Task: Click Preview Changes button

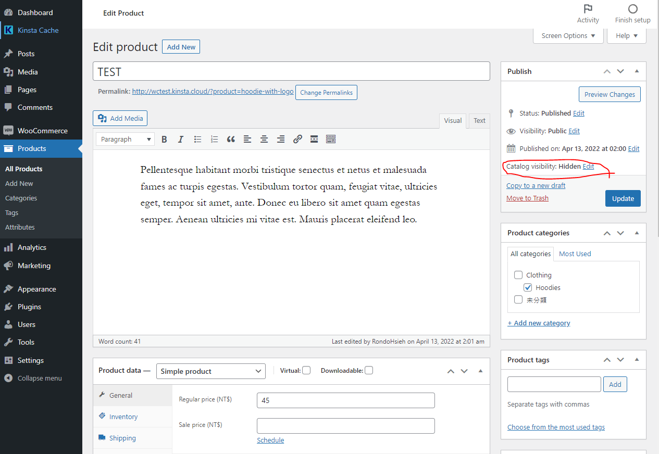Action: 610,94
